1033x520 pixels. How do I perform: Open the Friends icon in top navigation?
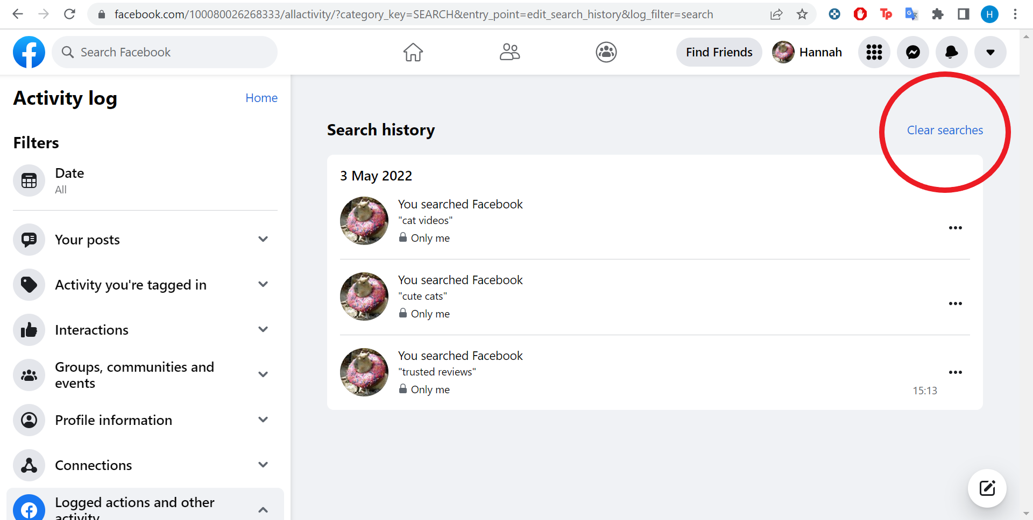point(510,52)
